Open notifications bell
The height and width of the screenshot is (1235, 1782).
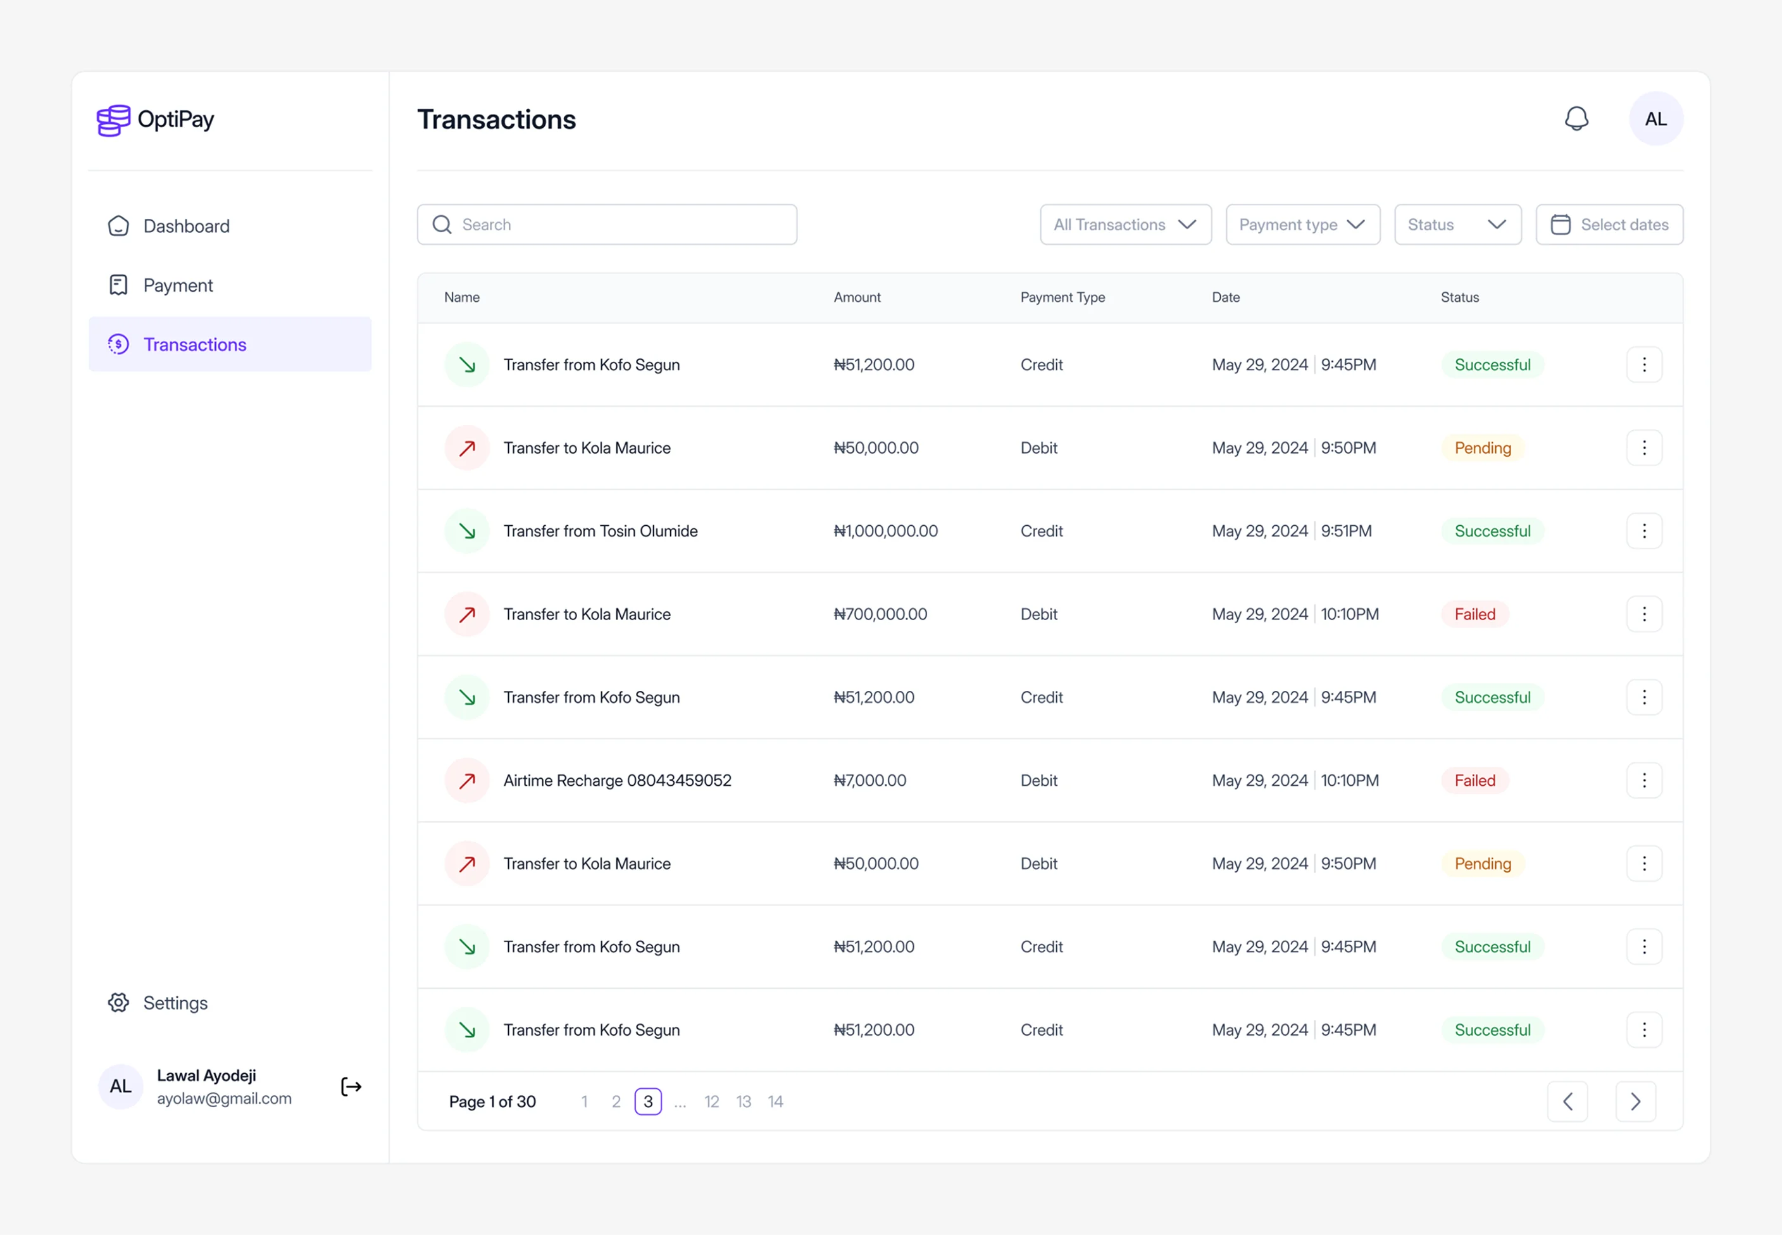[1576, 119]
